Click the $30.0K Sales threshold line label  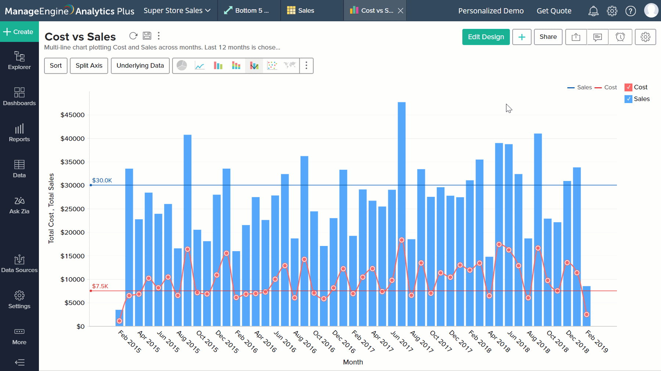[102, 180]
